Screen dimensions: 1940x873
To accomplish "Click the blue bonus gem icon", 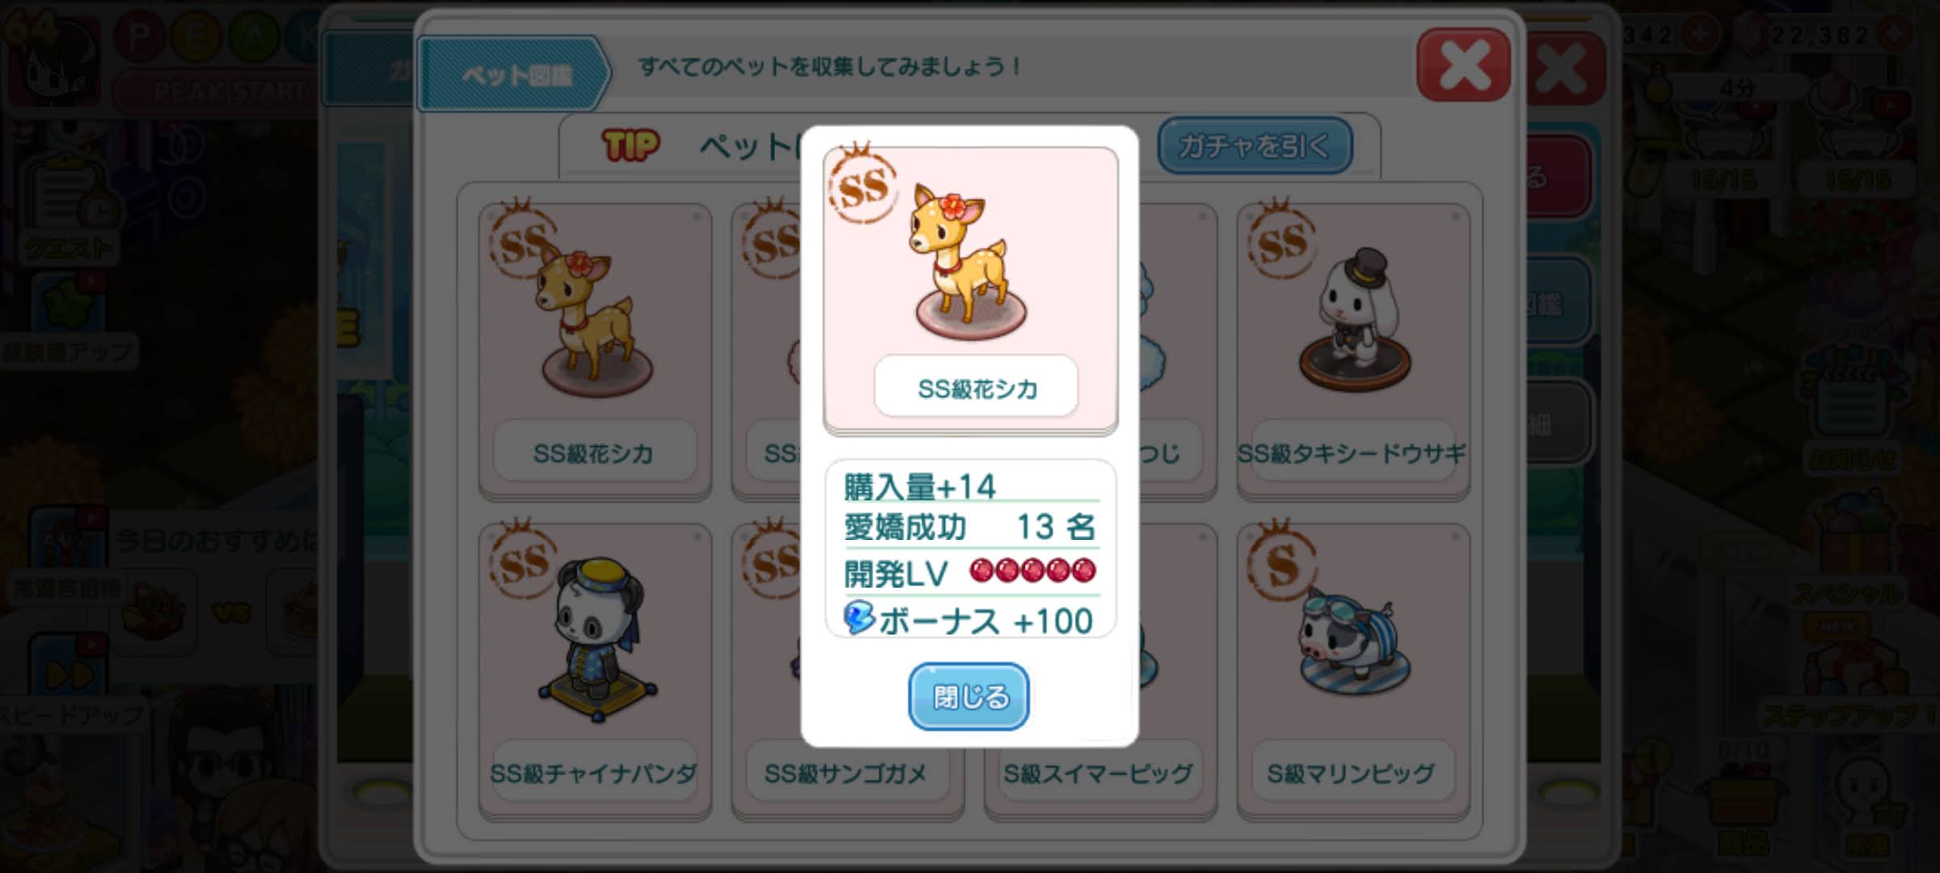I will click(x=858, y=618).
